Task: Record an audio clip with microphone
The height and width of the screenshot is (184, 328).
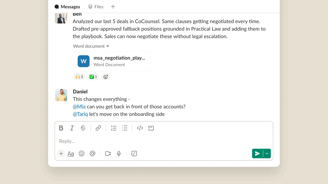Action: tap(119, 153)
